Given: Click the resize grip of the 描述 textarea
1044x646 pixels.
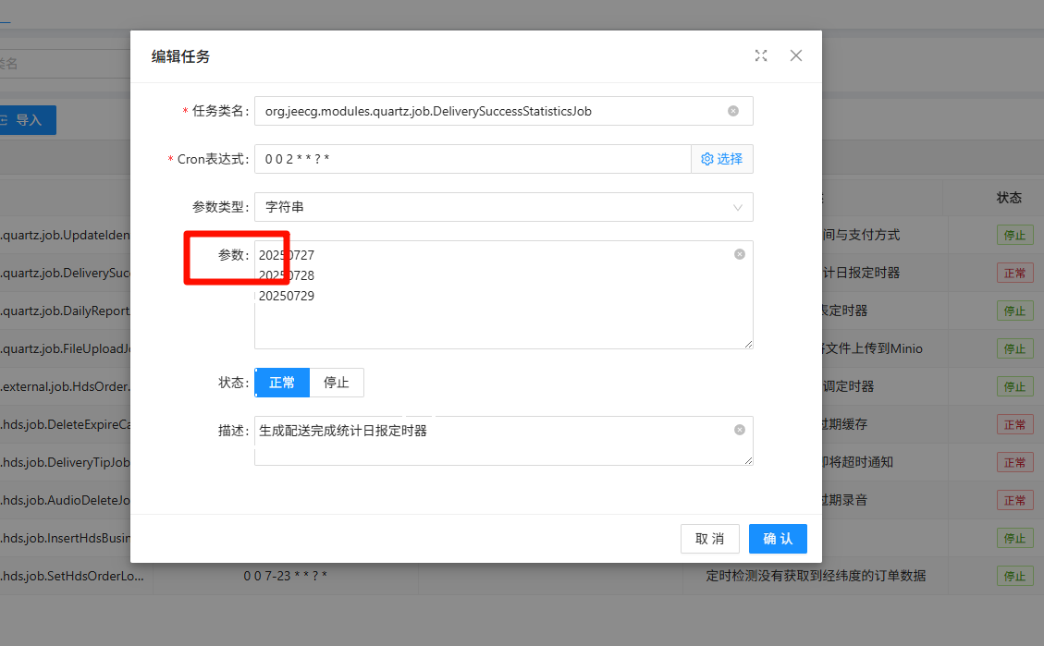Looking at the screenshot, I should 748,460.
